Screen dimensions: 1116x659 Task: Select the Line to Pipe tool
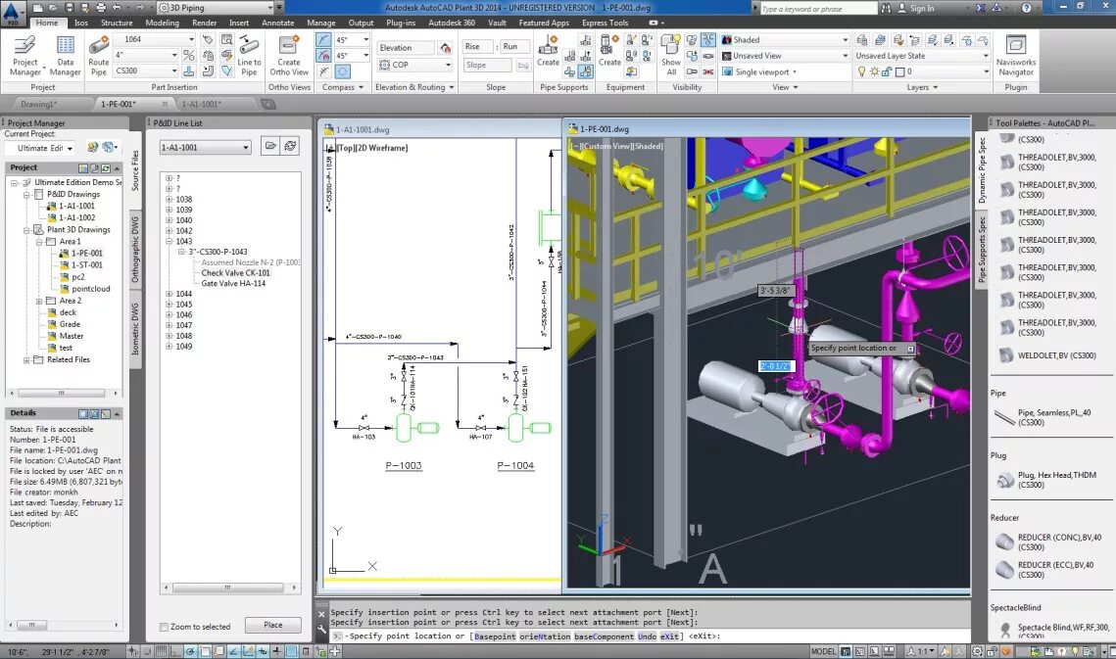pos(249,56)
